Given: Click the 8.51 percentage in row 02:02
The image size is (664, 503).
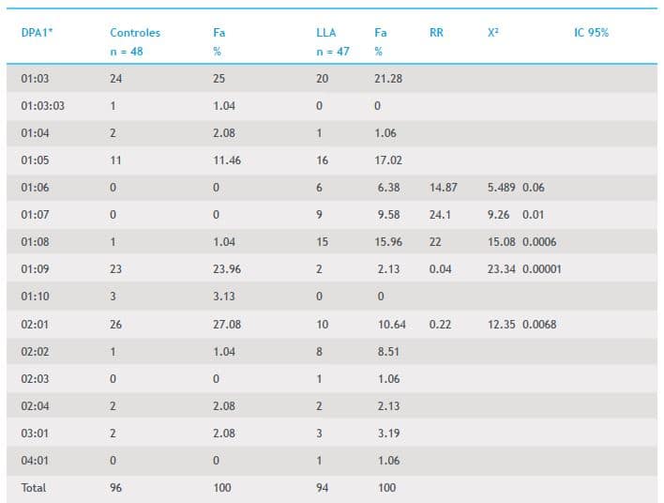Looking at the screenshot, I should (385, 352).
